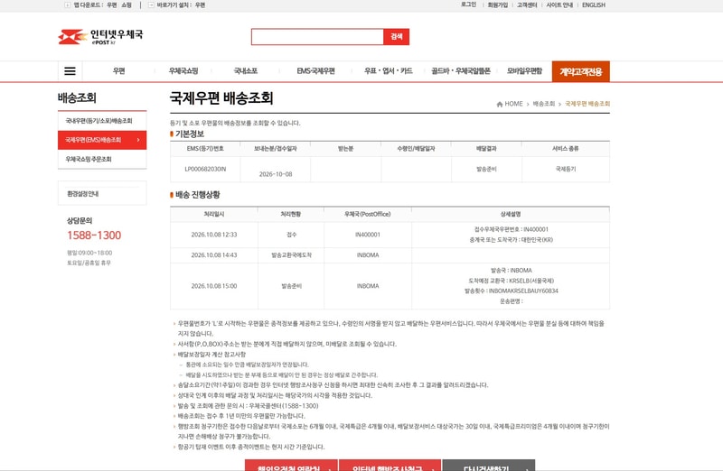Select 국제우편(EMS)배송조회 in sidebar
Screen dimensions: 723x471
point(102,140)
